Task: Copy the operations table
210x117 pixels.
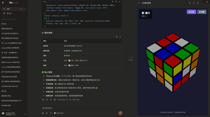Action: tap(117, 37)
